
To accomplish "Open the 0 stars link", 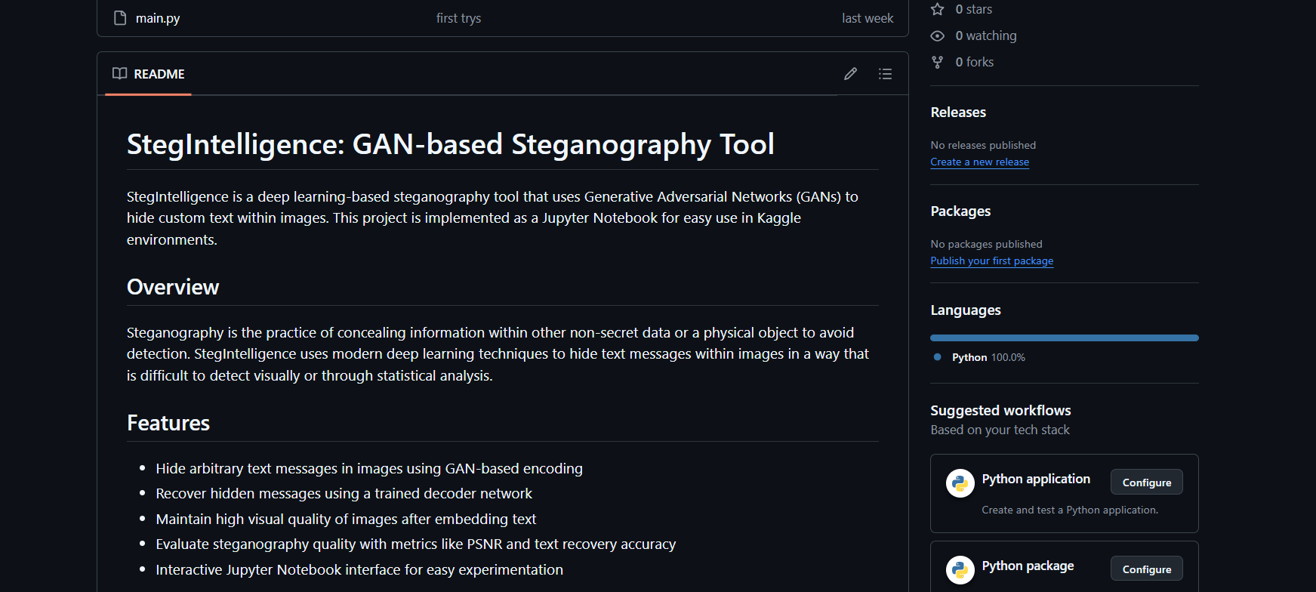I will (x=974, y=9).
